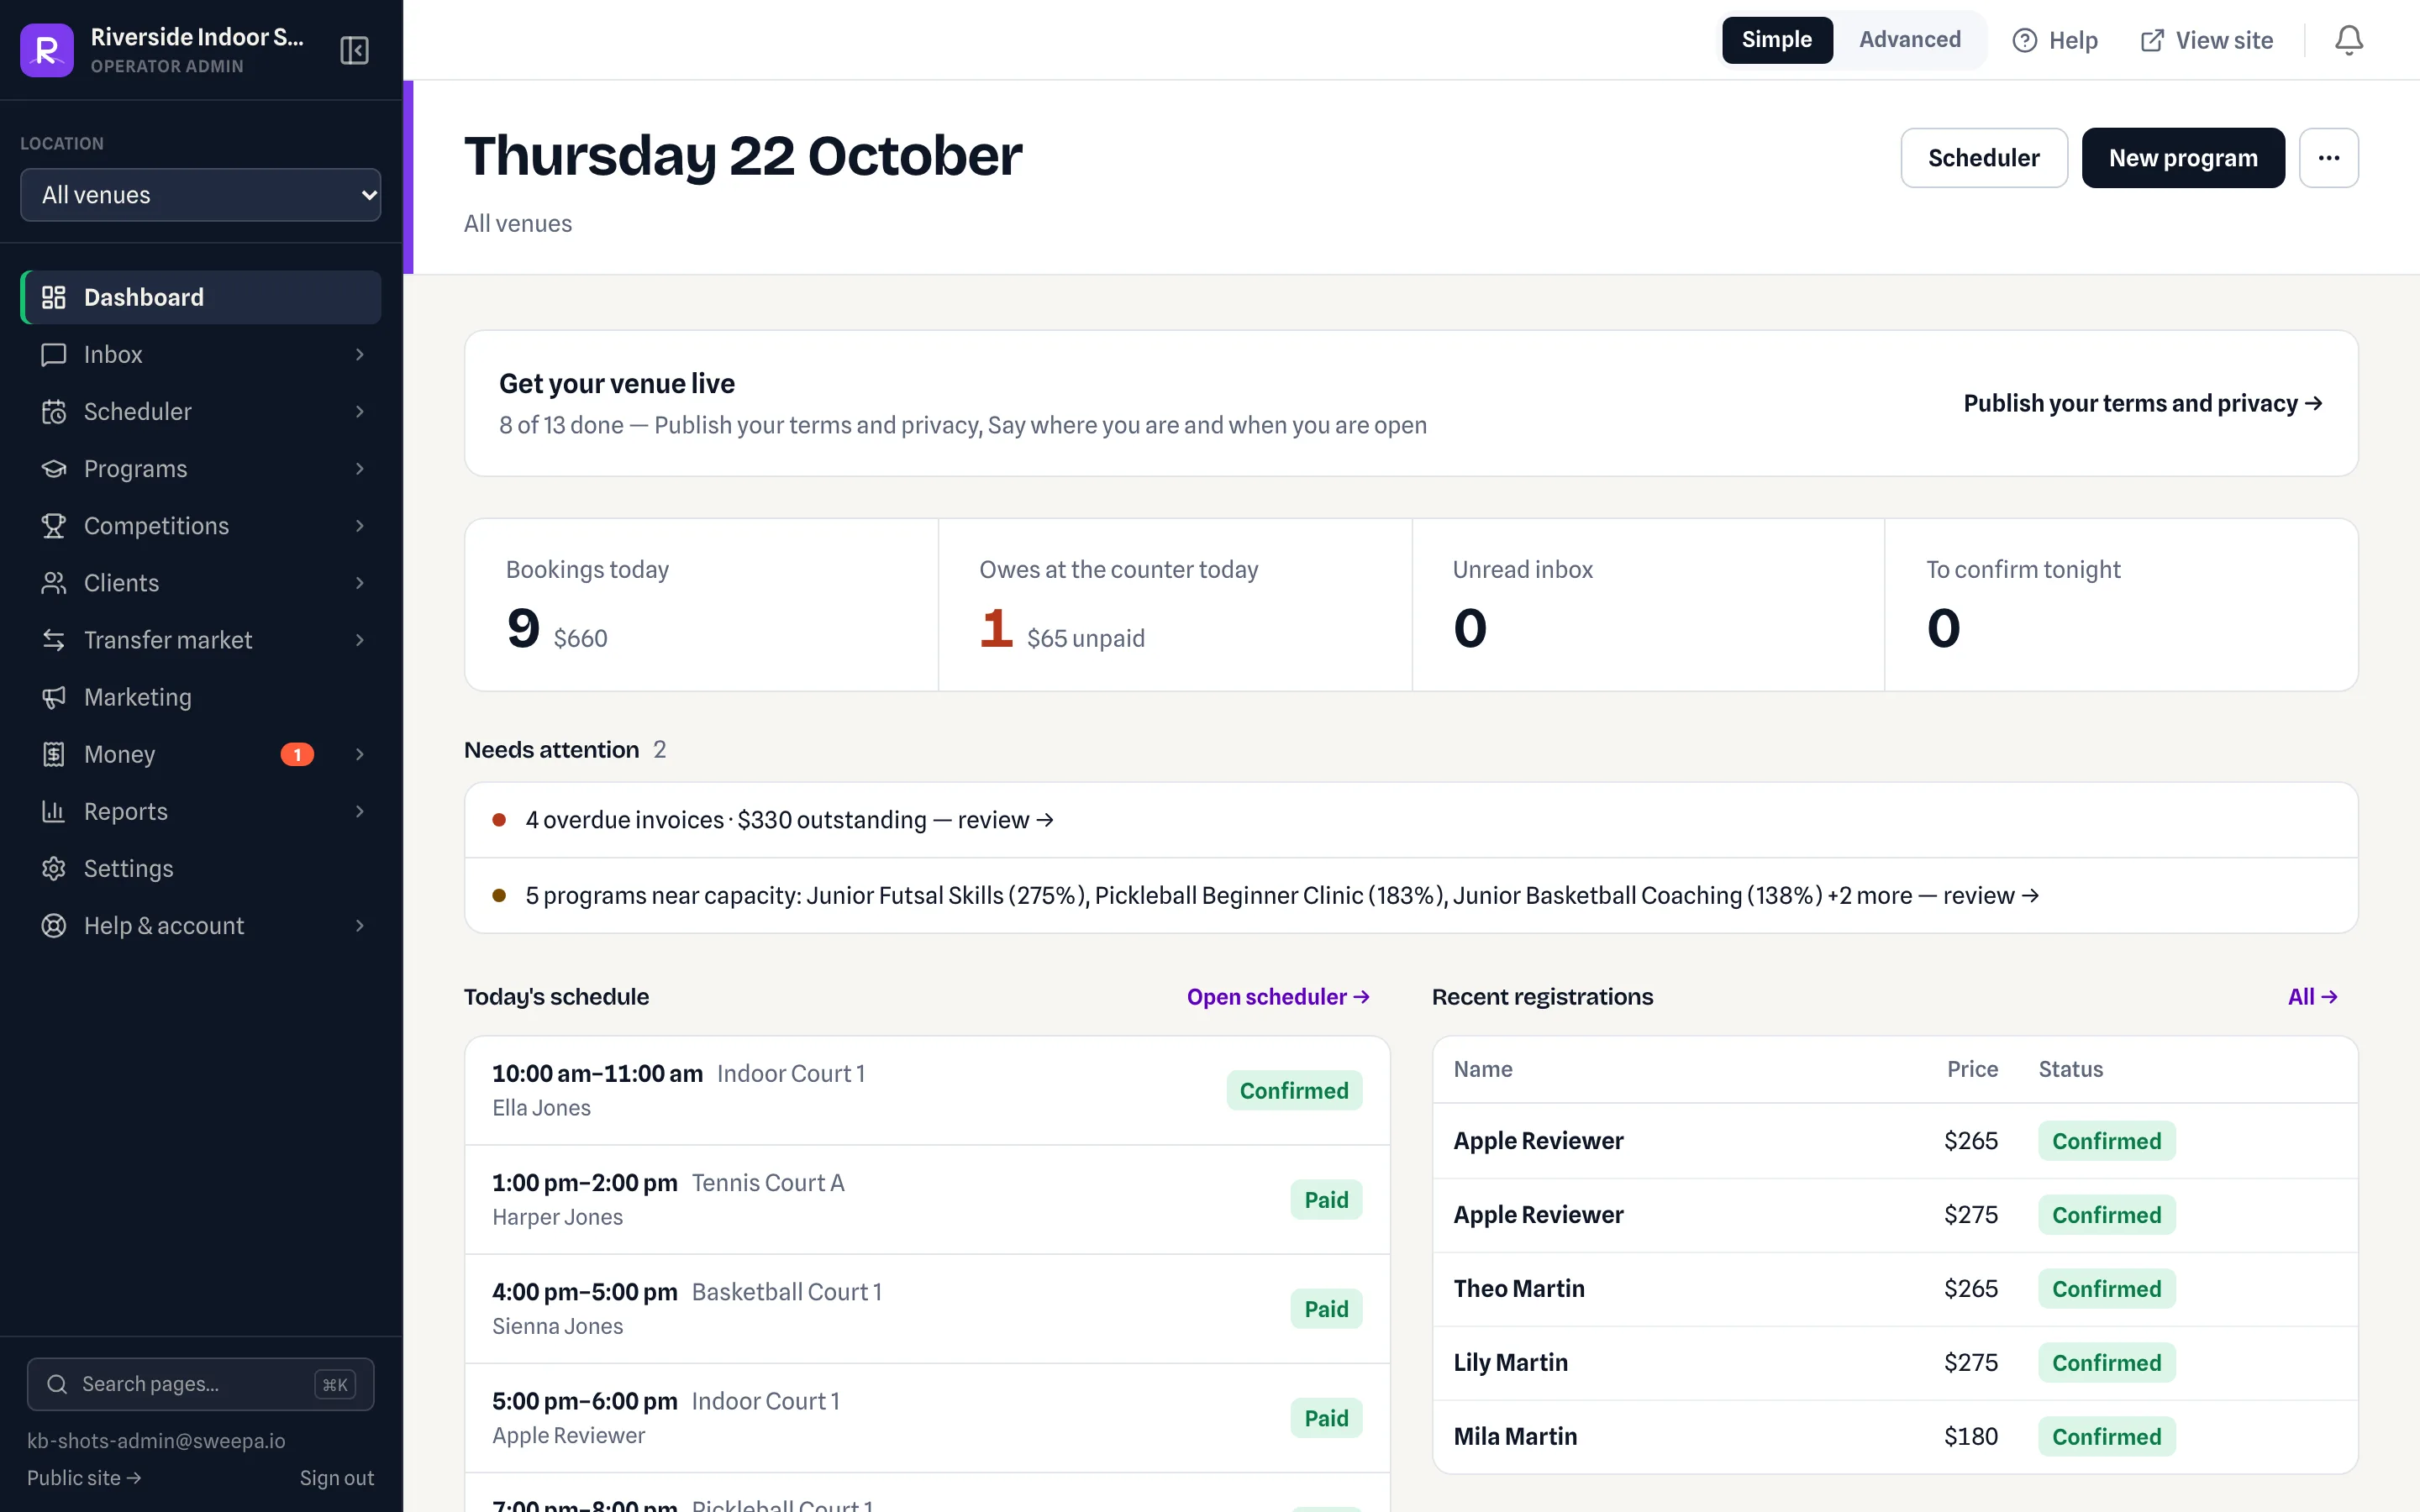Click the Money receipt icon
This screenshot has height=1512, width=2420.
click(x=54, y=753)
